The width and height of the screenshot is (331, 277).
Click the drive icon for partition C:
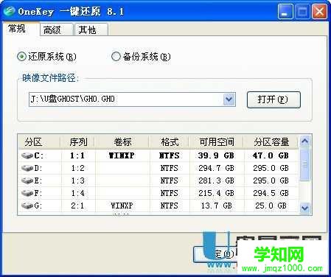27,155
